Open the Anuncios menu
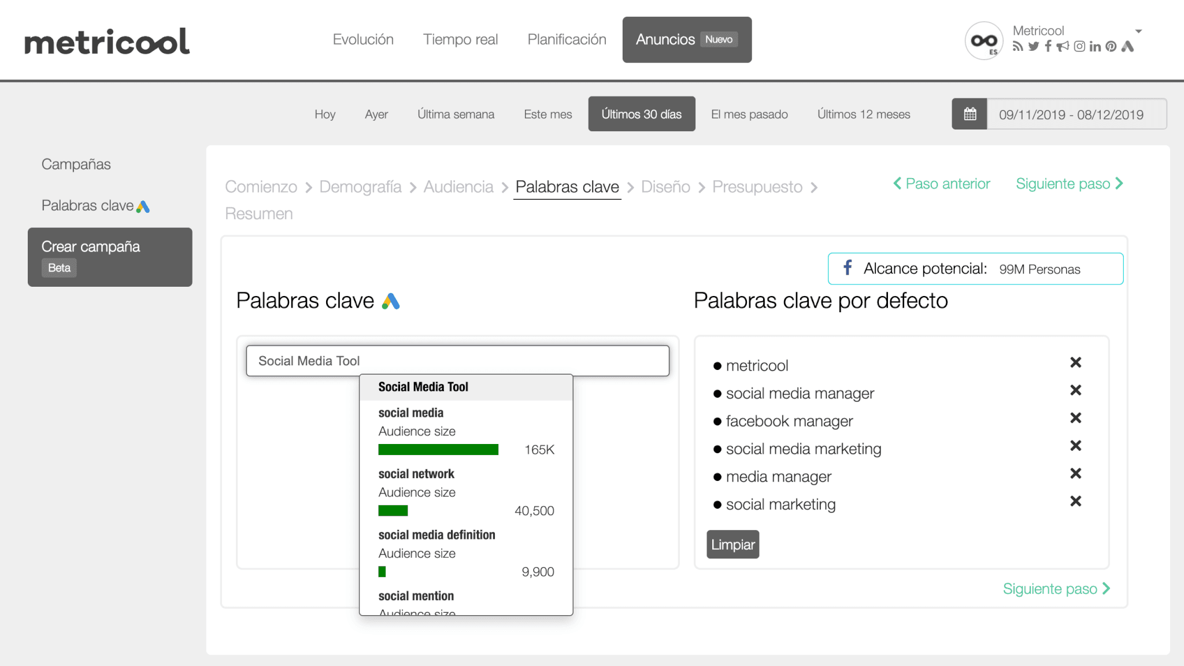The height and width of the screenshot is (666, 1184). 687,39
